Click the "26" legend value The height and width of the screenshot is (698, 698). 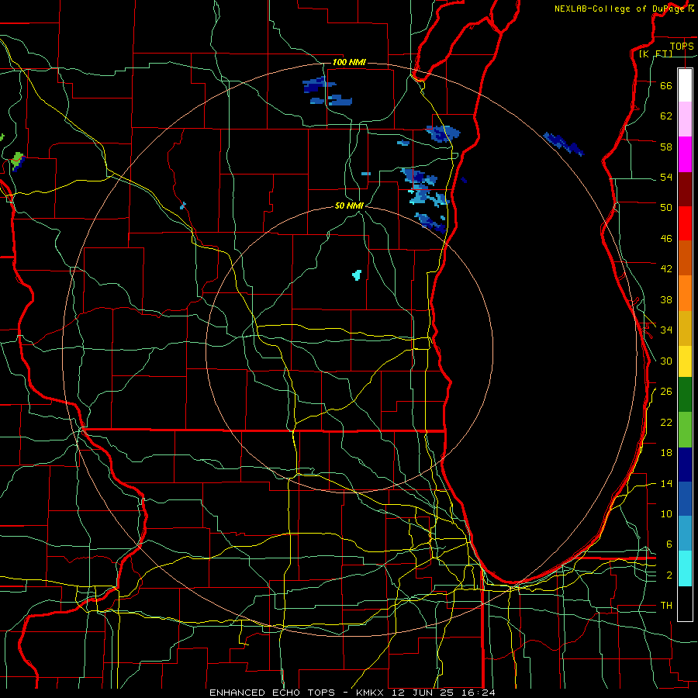click(666, 392)
